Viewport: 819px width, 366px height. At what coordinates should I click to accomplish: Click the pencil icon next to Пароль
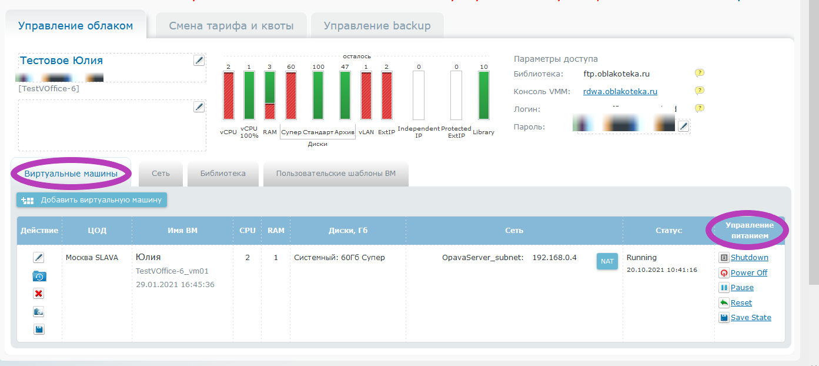tap(683, 127)
